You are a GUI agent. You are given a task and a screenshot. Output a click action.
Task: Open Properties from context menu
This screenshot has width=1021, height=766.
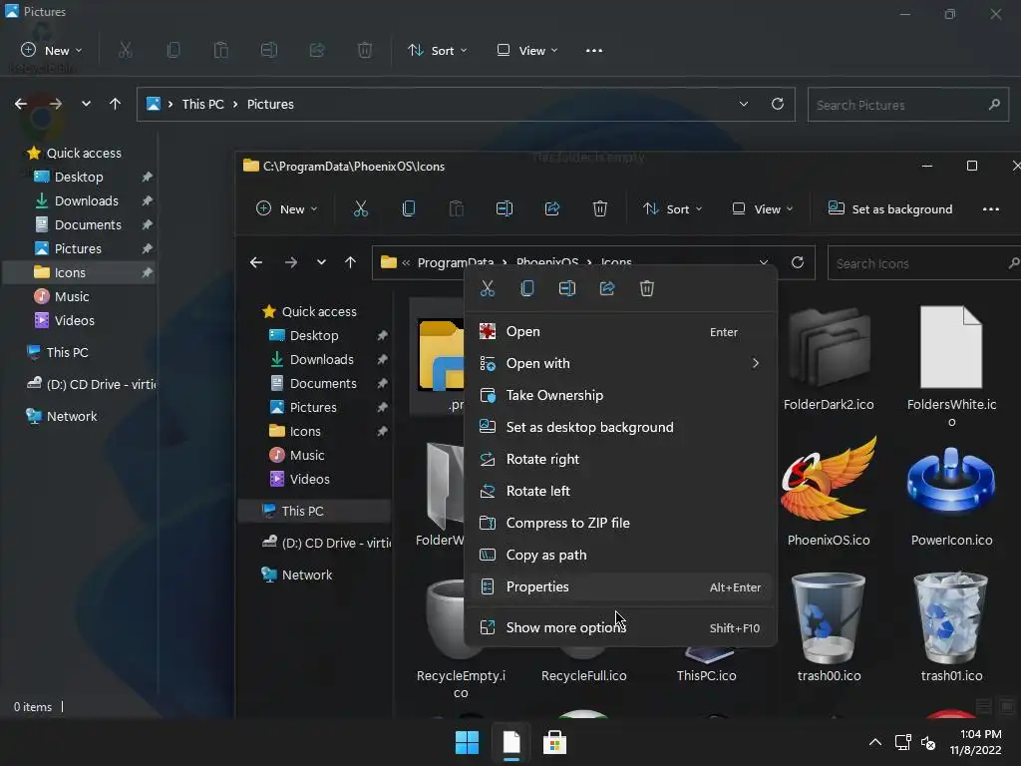coord(619,586)
